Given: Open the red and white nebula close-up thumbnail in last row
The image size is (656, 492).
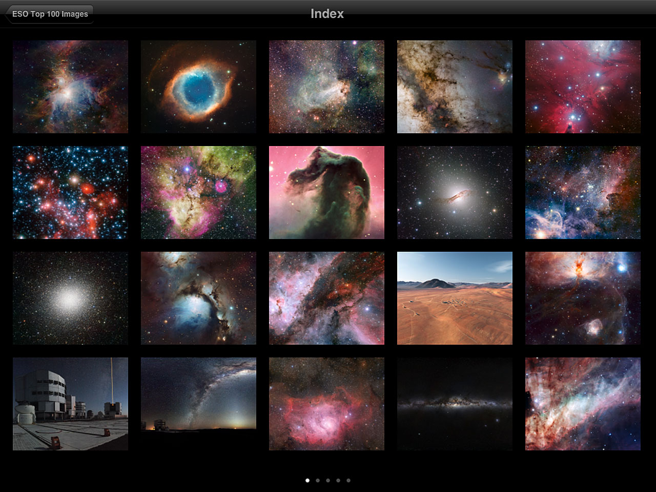Looking at the screenshot, I should [583, 404].
